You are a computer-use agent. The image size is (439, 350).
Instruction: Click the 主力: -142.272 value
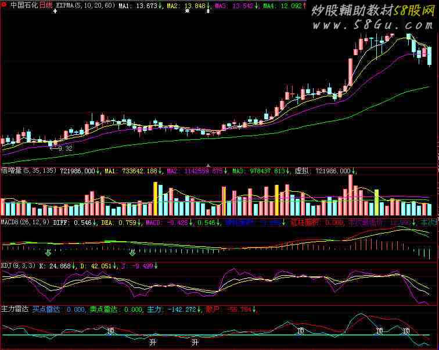[x=171, y=309]
